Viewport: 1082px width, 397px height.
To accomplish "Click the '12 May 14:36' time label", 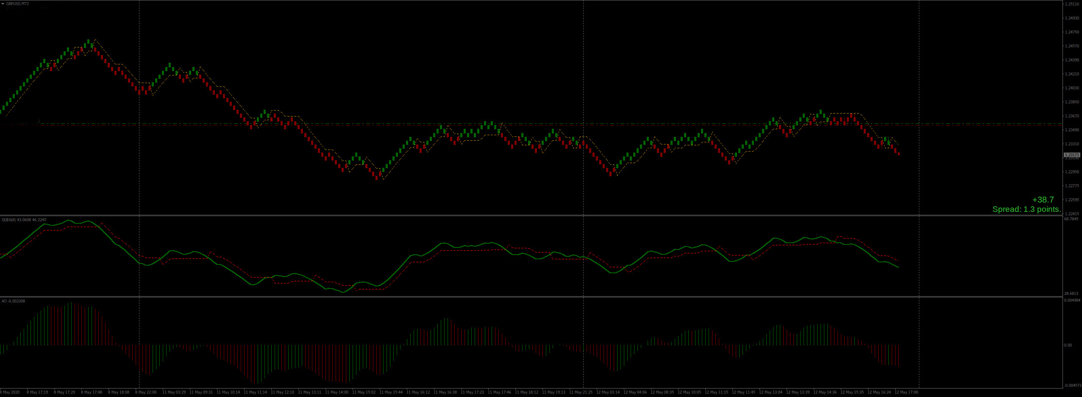I will click(825, 392).
